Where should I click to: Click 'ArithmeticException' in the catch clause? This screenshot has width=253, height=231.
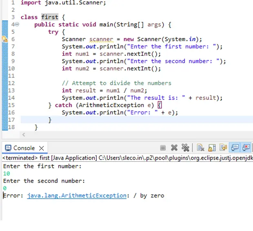point(111,105)
